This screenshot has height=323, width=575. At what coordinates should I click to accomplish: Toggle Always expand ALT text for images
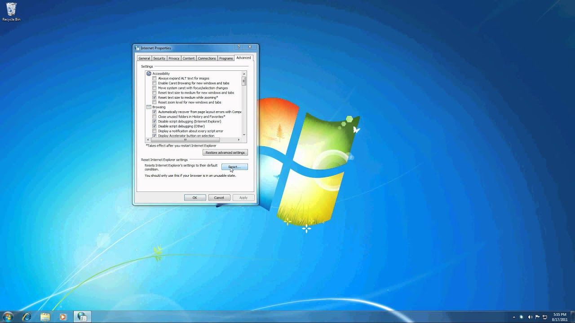(x=155, y=79)
